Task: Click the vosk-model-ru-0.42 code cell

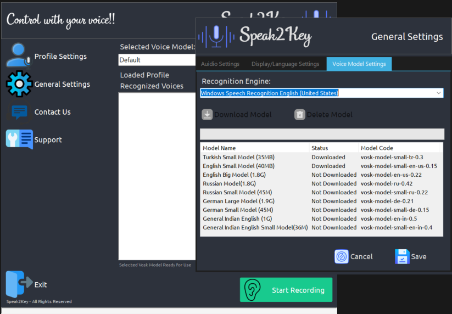Action: [387, 183]
